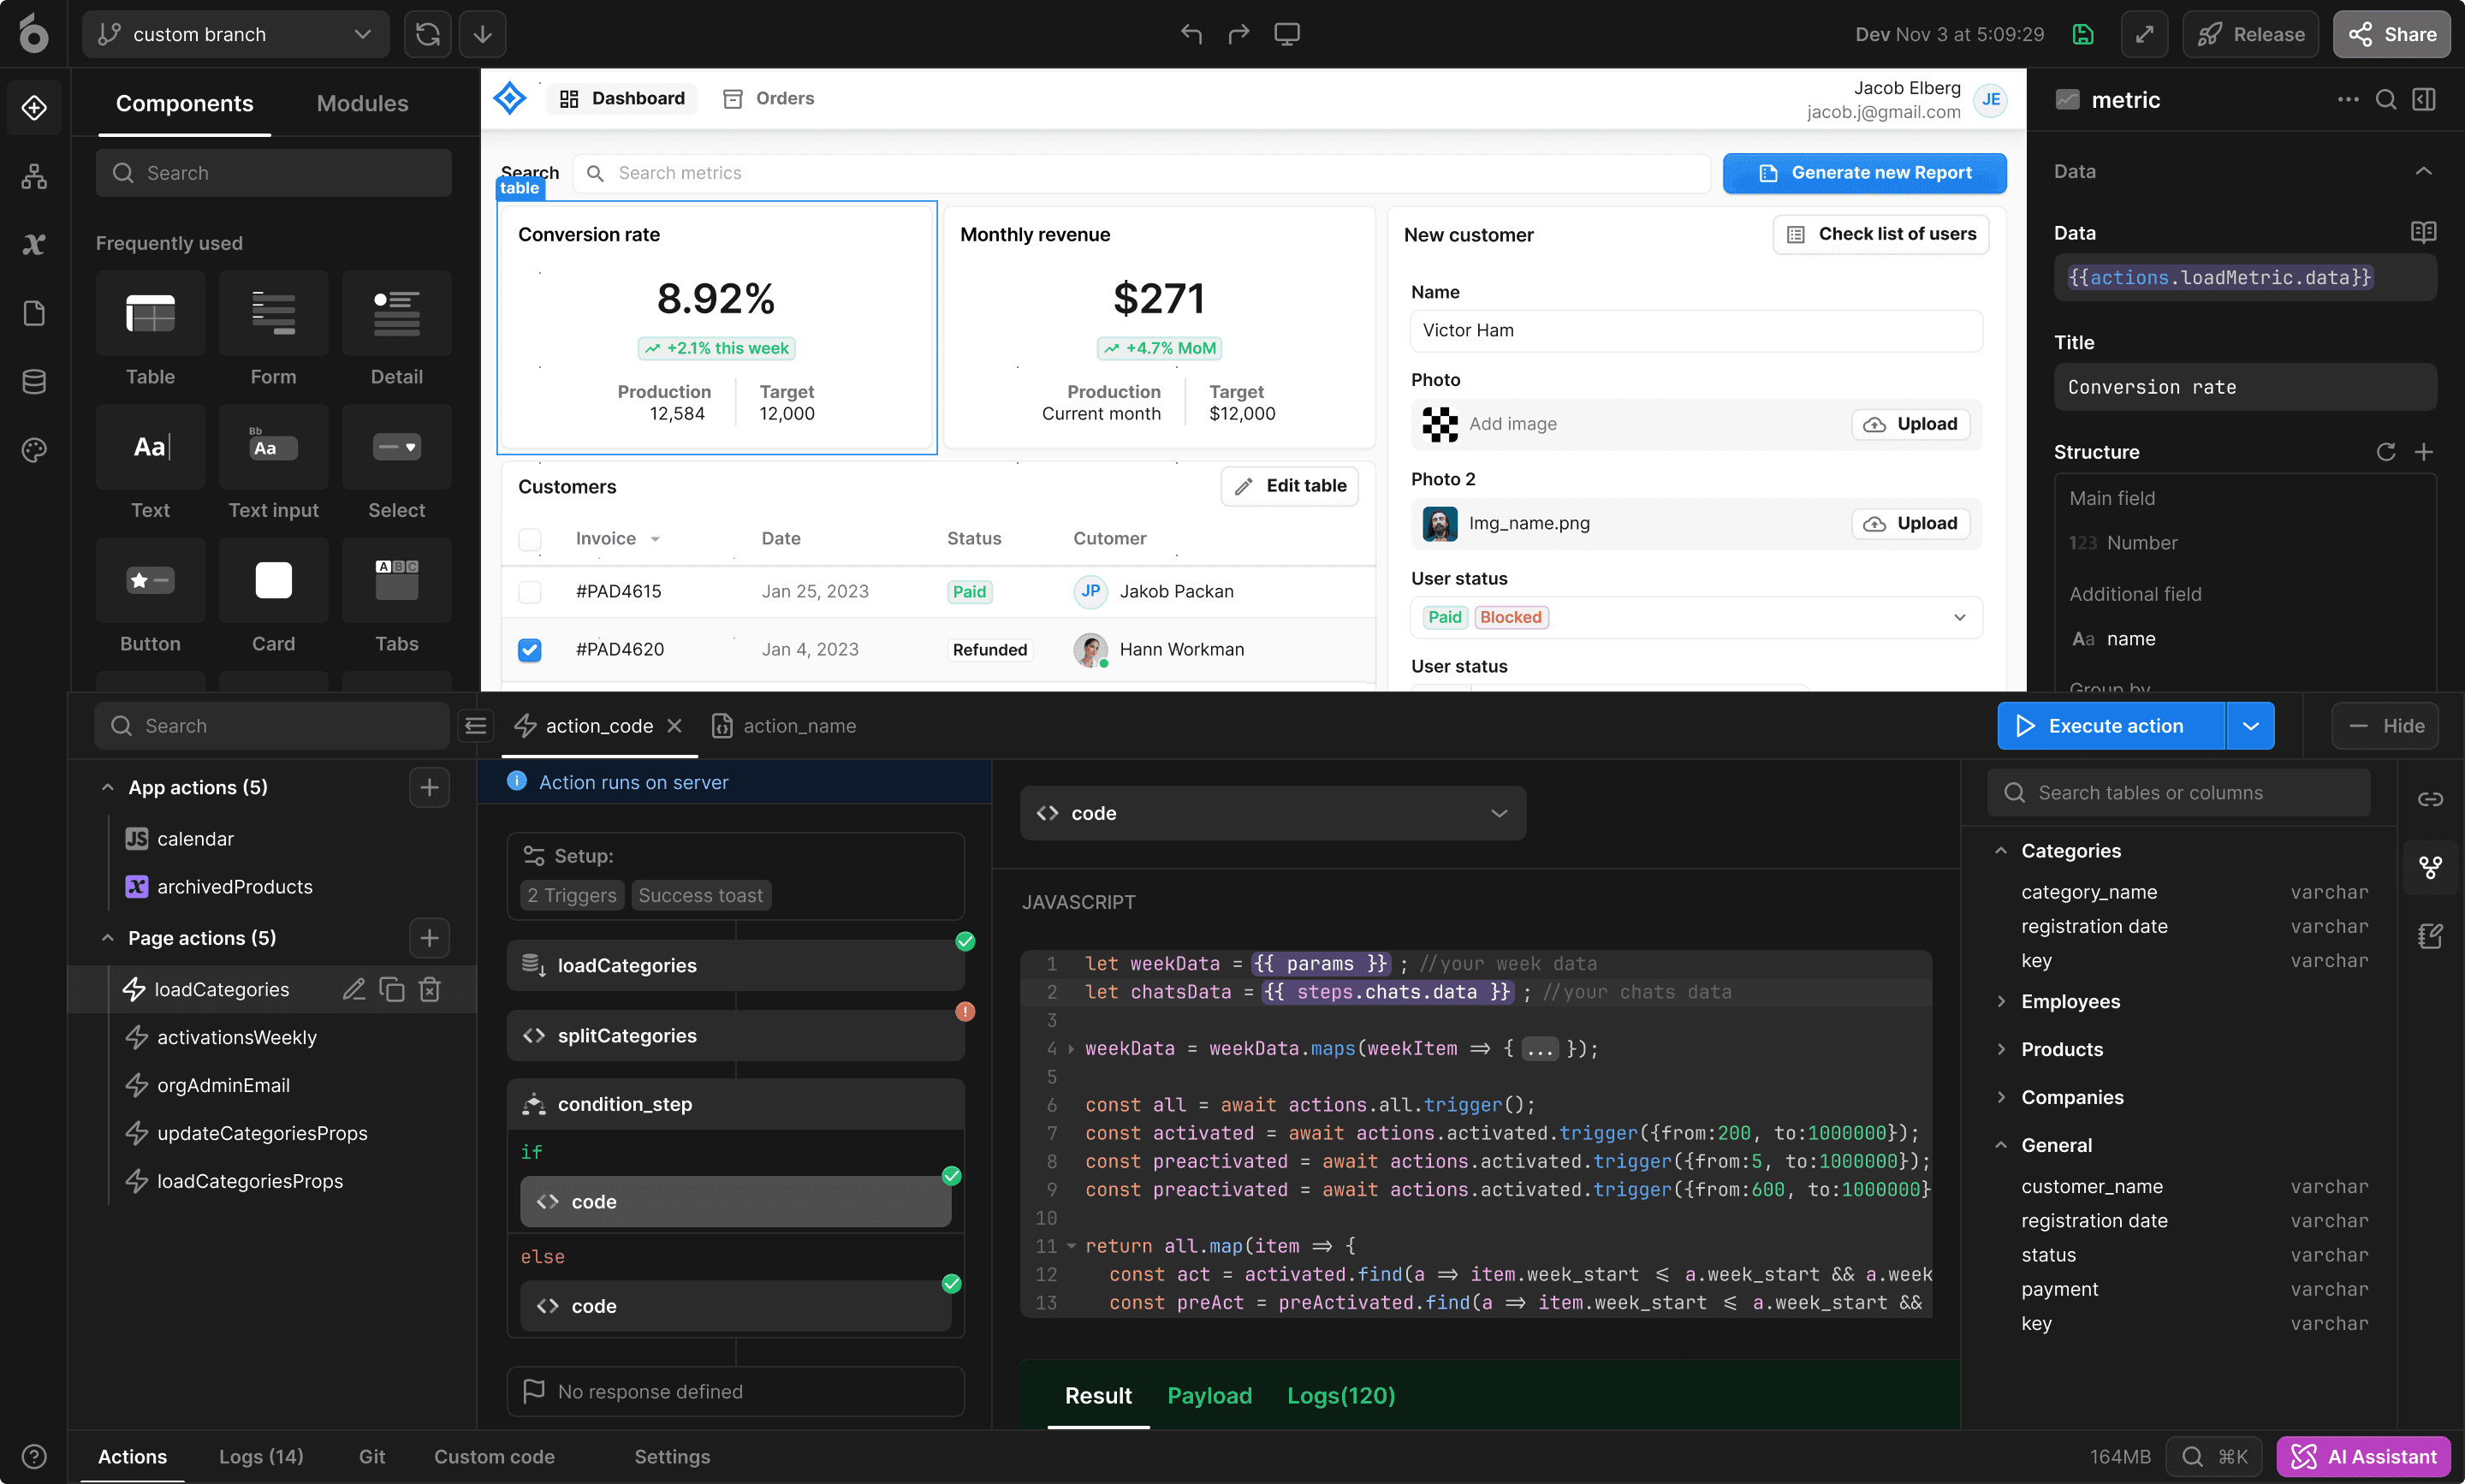Toggle the actions list panel icon

tap(476, 726)
